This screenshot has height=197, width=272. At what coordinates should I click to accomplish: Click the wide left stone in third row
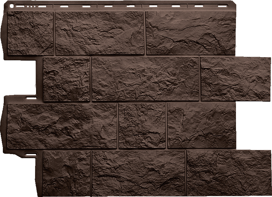(62, 126)
